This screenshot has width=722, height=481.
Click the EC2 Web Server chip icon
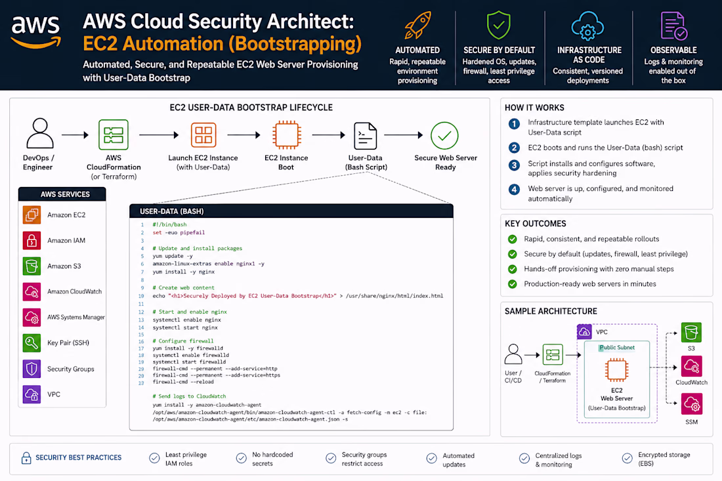pos(616,369)
